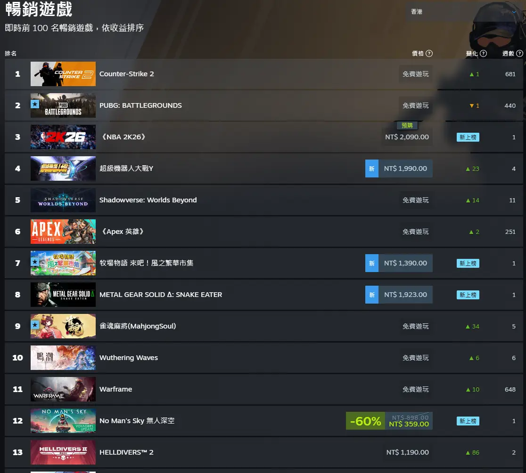
Task: Click the 新 badge for METAL GEAR SOLID
Action: click(x=372, y=295)
